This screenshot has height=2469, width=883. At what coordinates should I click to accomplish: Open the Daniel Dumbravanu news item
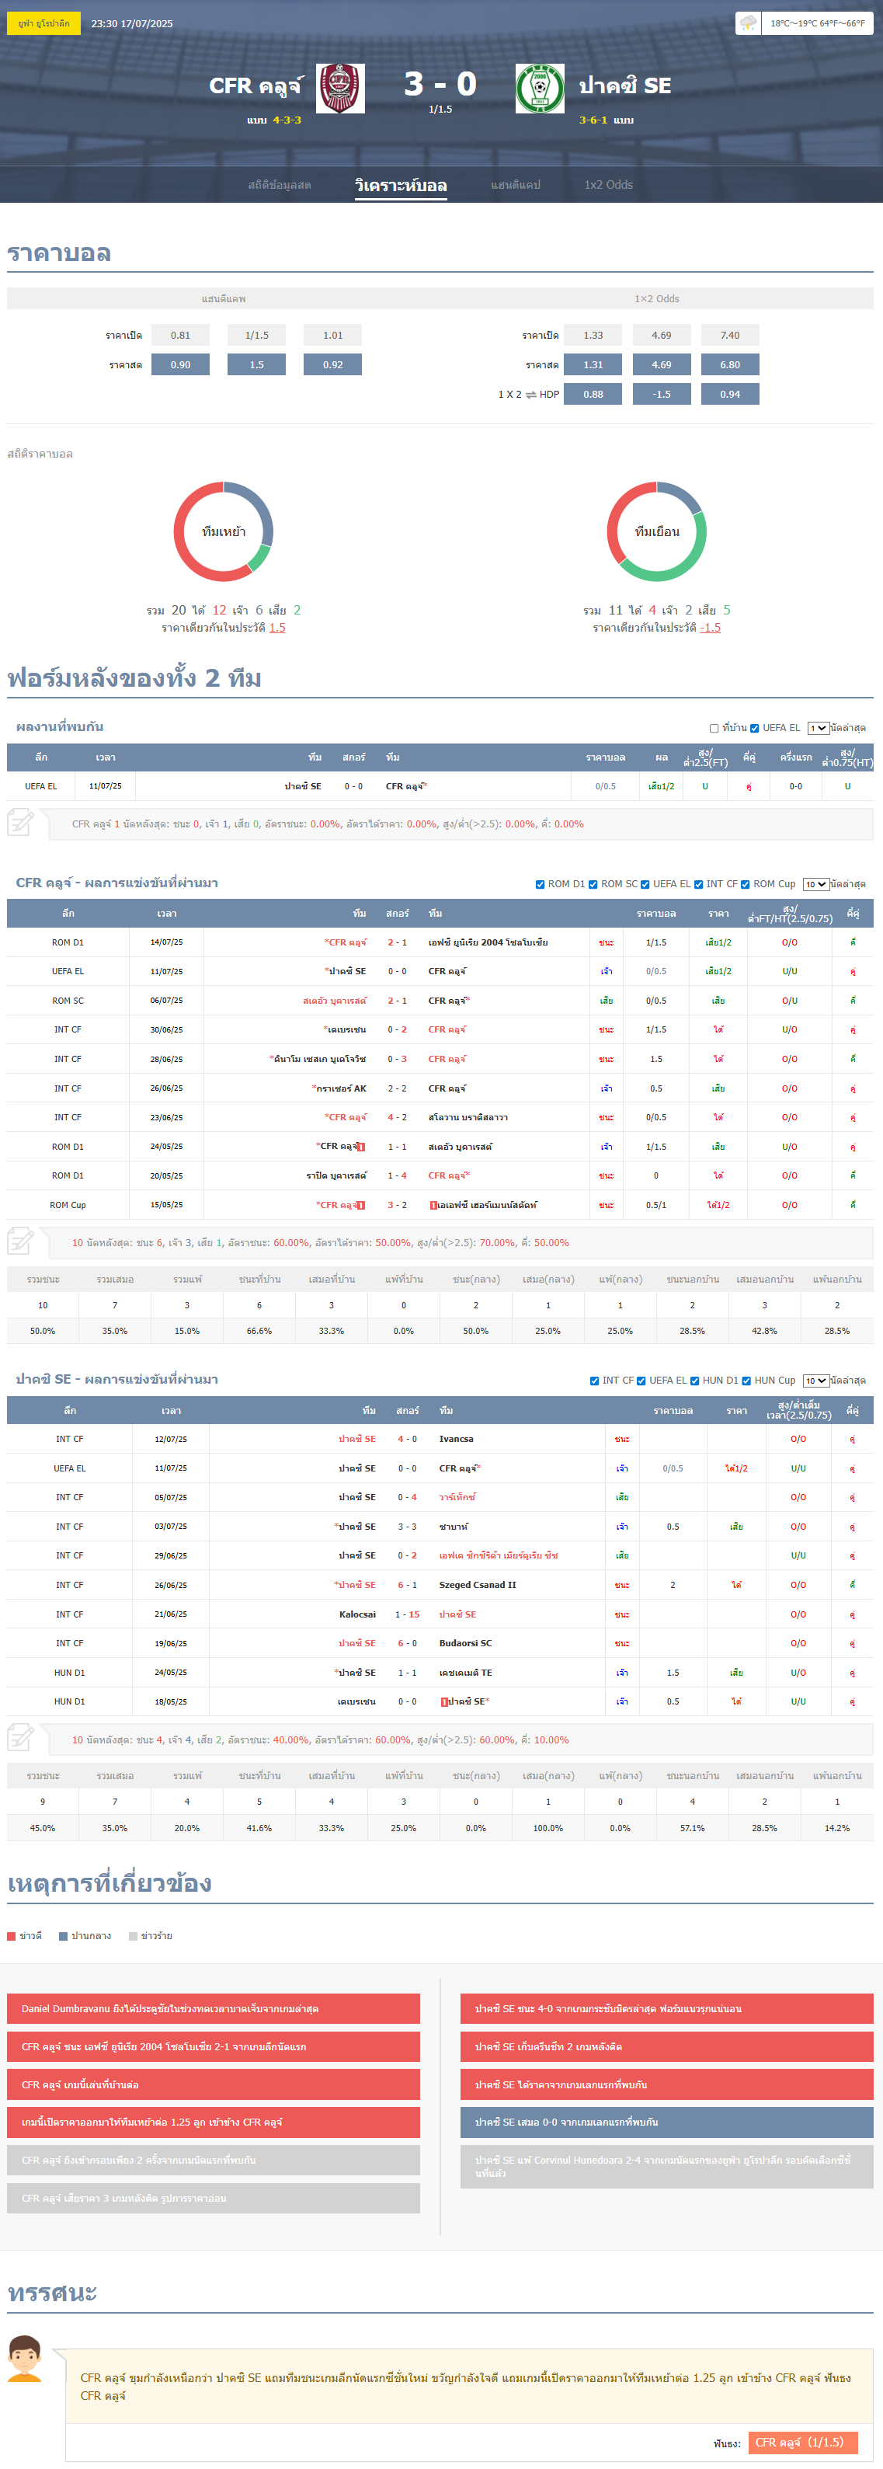point(214,2009)
